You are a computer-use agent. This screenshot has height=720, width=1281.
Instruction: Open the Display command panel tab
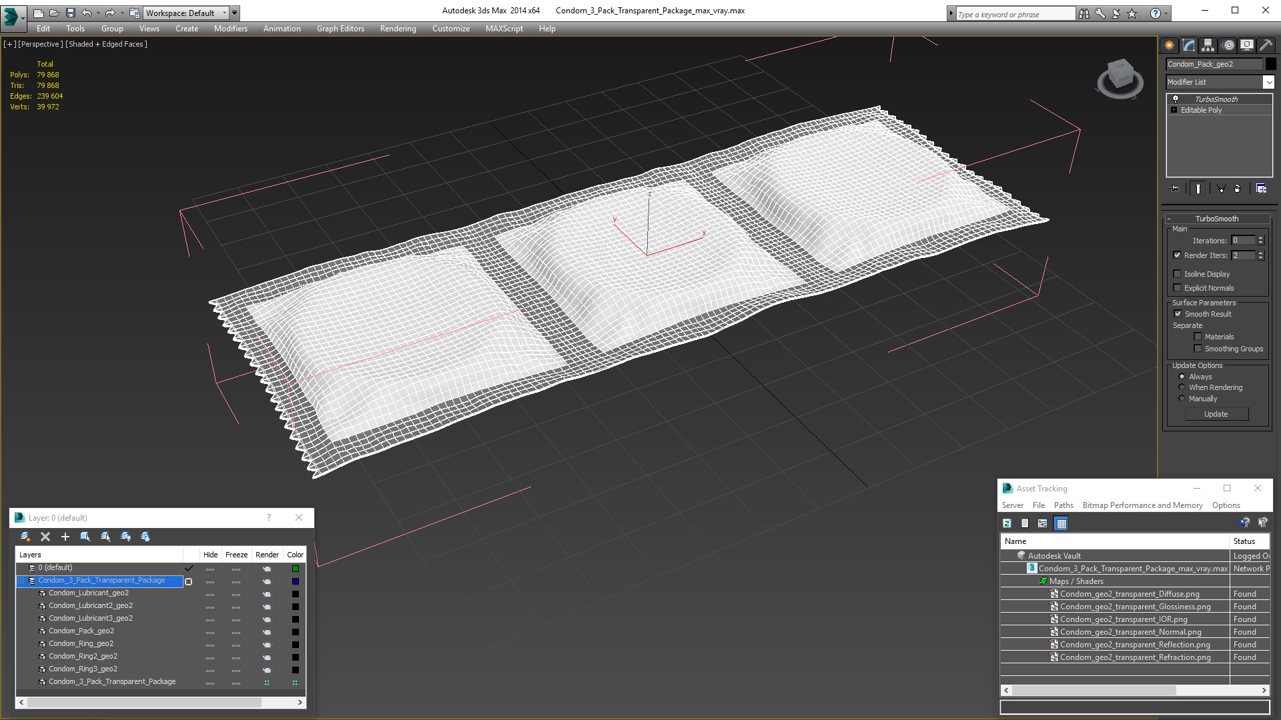[1247, 45]
